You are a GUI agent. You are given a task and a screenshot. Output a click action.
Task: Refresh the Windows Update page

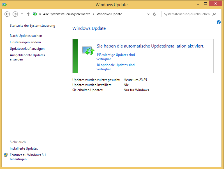click(154, 14)
